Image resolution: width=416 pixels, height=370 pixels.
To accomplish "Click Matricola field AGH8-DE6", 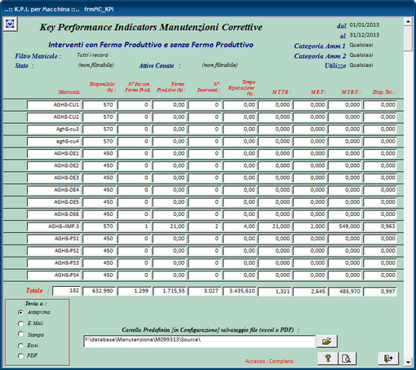I will [x=54, y=214].
